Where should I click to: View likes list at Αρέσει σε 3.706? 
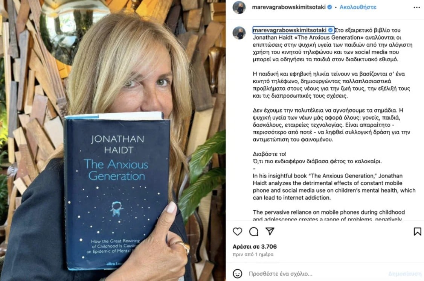pyautogui.click(x=255, y=246)
